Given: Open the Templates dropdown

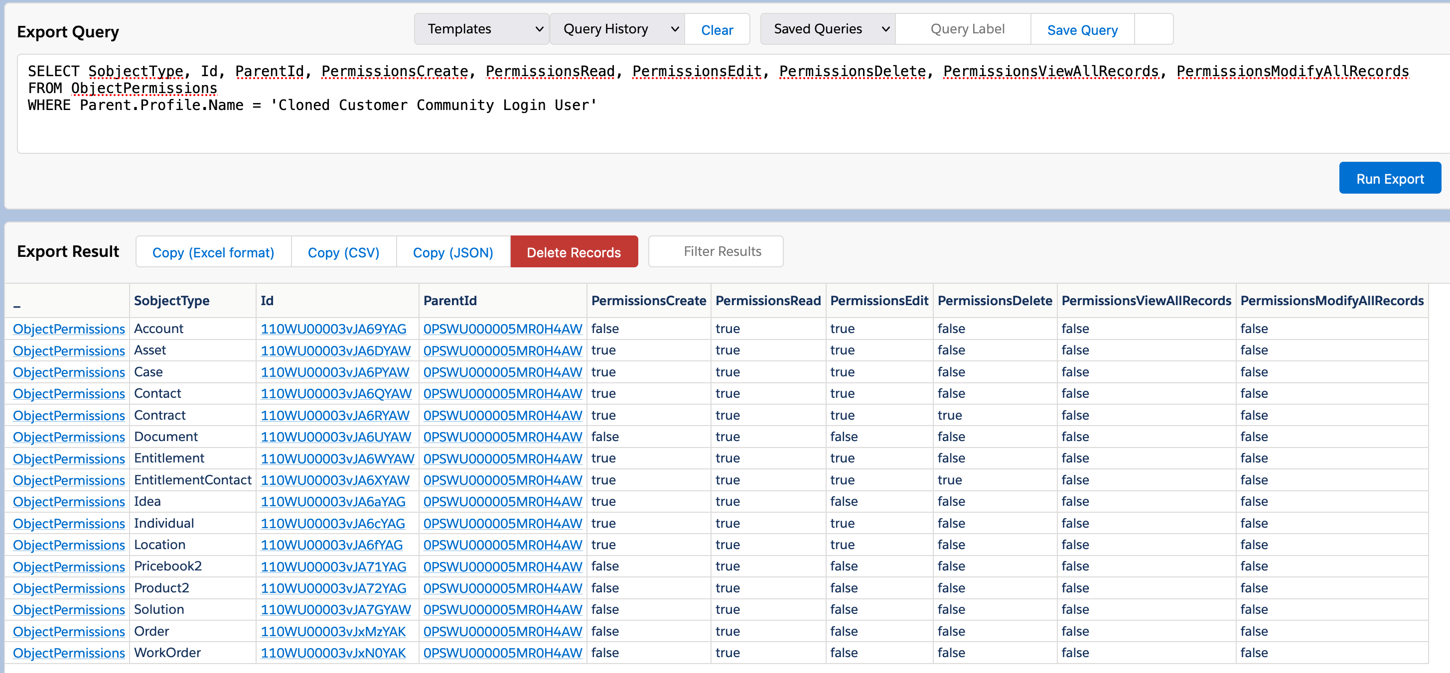Looking at the screenshot, I should pos(481,29).
